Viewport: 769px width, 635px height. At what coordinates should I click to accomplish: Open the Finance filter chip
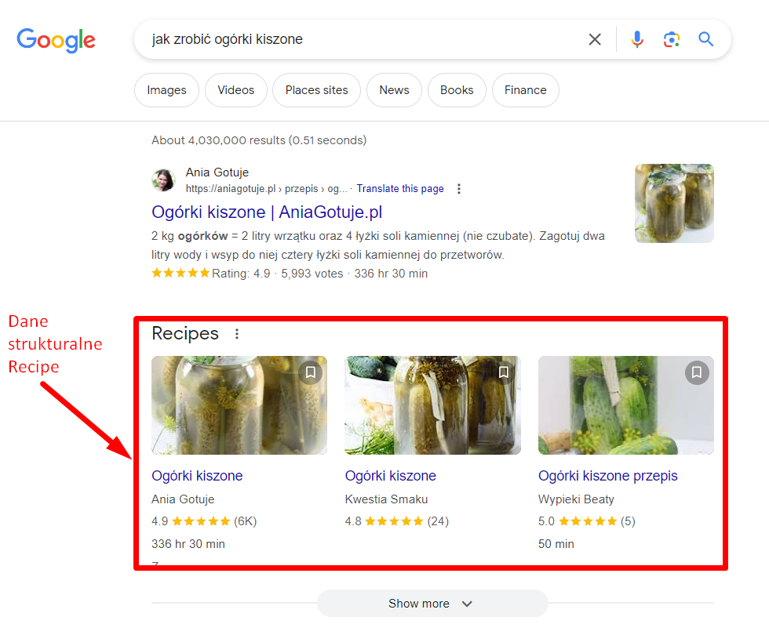525,90
